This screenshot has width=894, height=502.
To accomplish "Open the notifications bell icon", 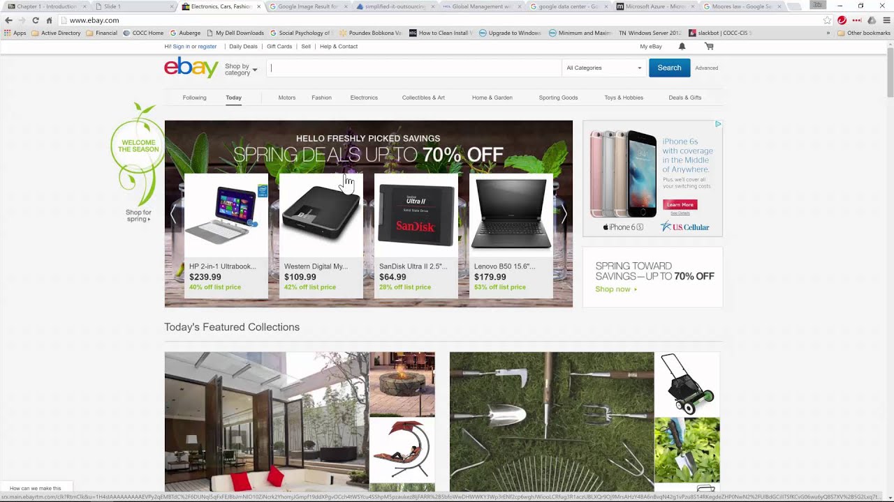I will (x=682, y=47).
